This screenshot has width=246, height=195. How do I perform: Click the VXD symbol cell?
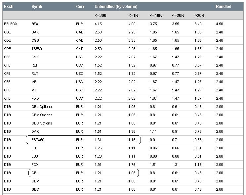pyautogui.click(x=35, y=98)
